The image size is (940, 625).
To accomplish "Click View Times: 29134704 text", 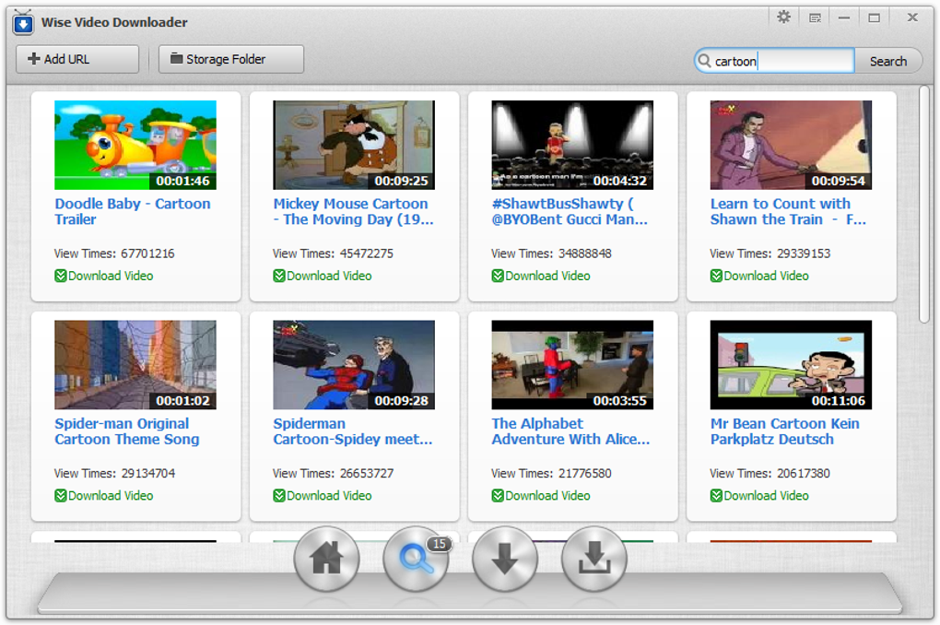I will (x=114, y=473).
